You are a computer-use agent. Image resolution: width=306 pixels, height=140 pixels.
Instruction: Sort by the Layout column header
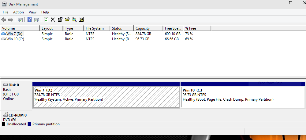(51, 28)
